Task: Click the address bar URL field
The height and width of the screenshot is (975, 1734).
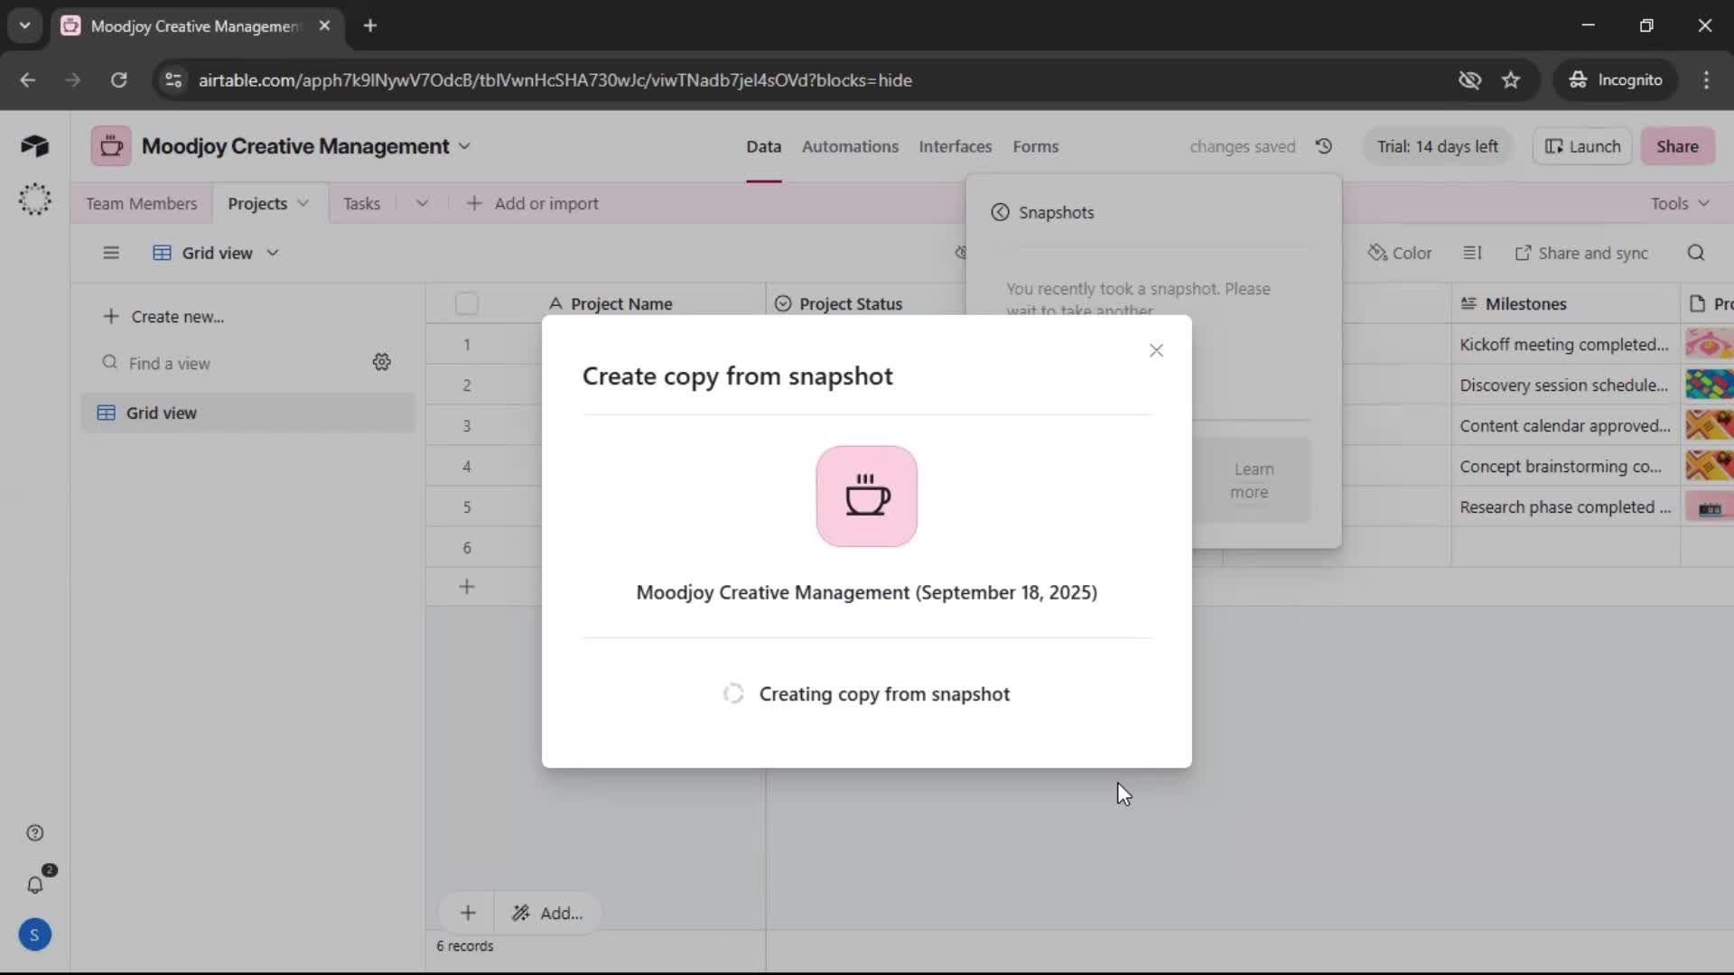Action: pos(813,79)
